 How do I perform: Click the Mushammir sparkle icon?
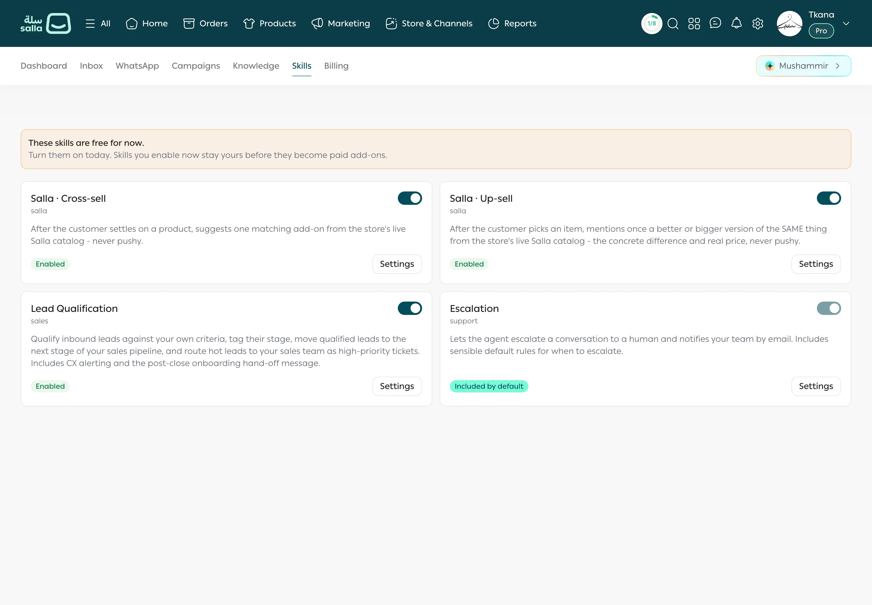[770, 66]
